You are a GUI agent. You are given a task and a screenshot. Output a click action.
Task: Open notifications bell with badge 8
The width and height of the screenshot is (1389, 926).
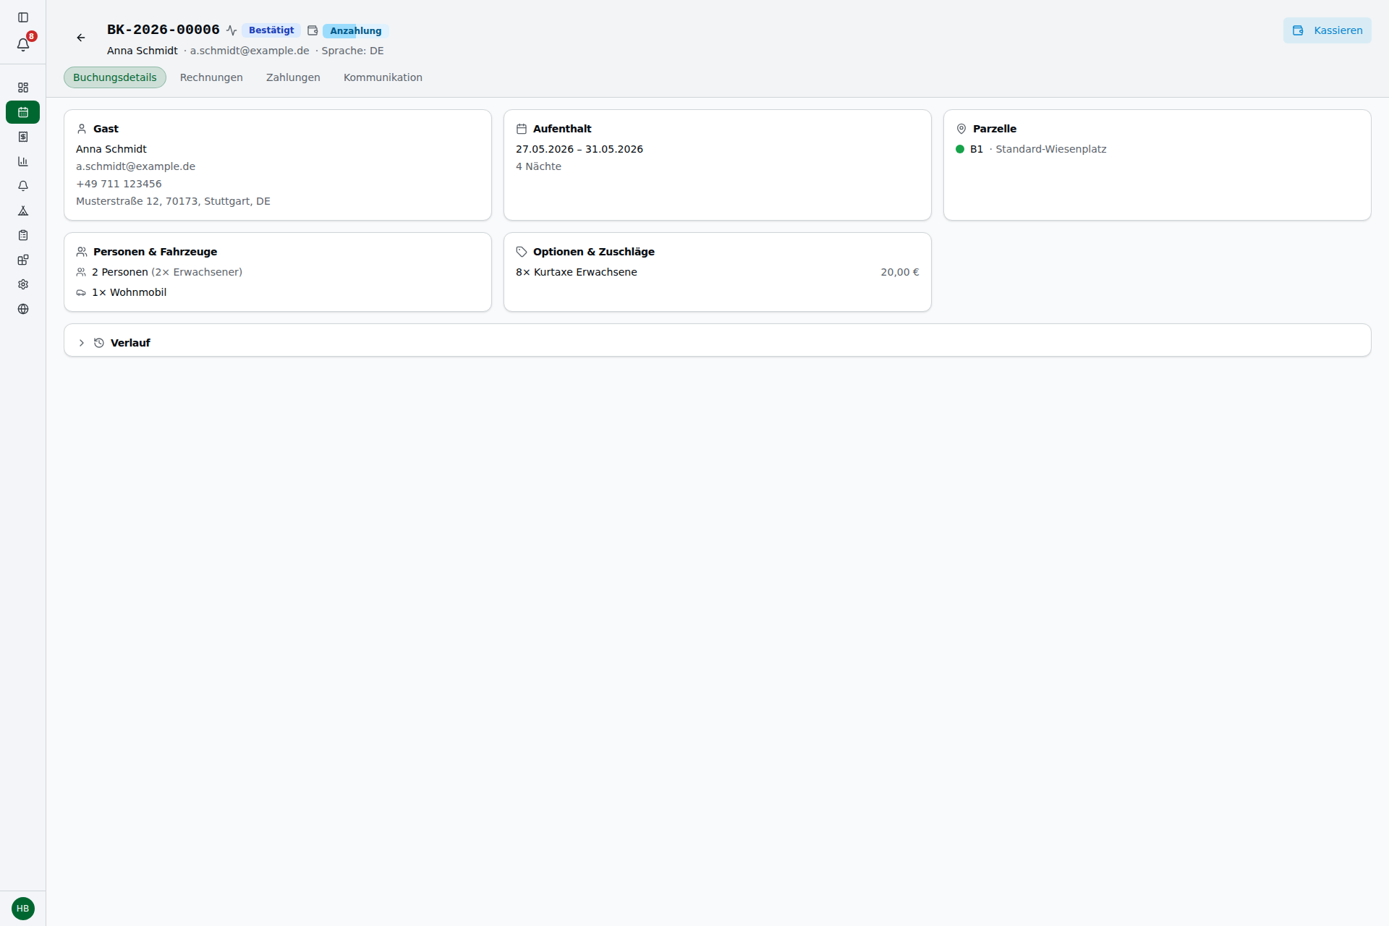tap(23, 45)
